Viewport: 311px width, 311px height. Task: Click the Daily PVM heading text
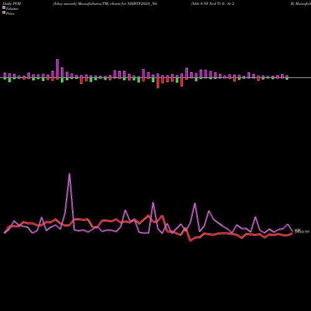(11, 4)
